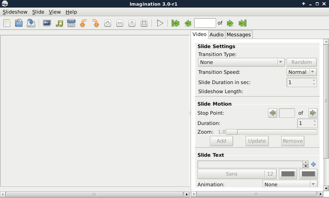Screen dimensions: 329x198
Task: Click the Random transition button
Action: (x=301, y=62)
